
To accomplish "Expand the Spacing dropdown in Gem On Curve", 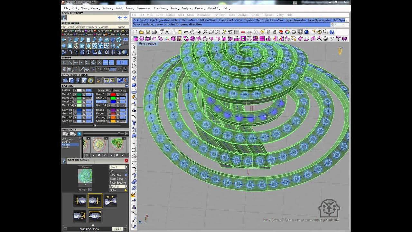I will coord(126,187).
